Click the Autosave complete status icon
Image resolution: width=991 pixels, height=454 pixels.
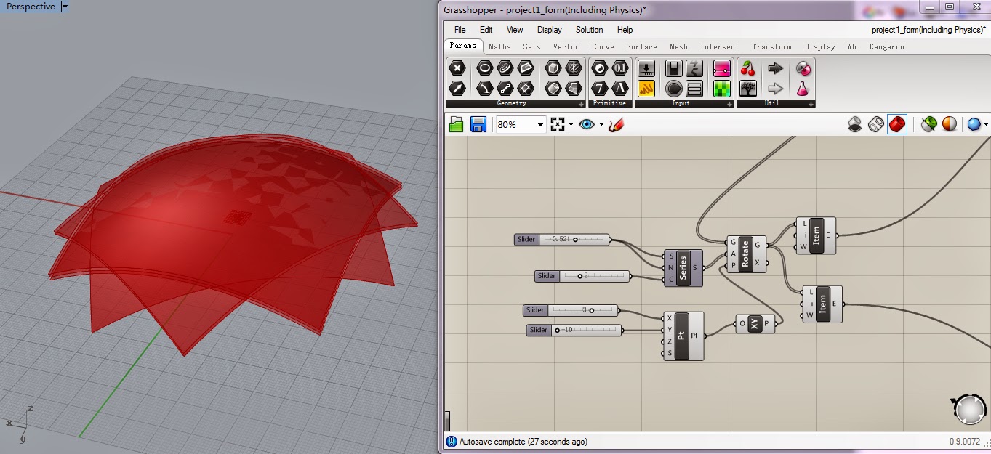[451, 442]
